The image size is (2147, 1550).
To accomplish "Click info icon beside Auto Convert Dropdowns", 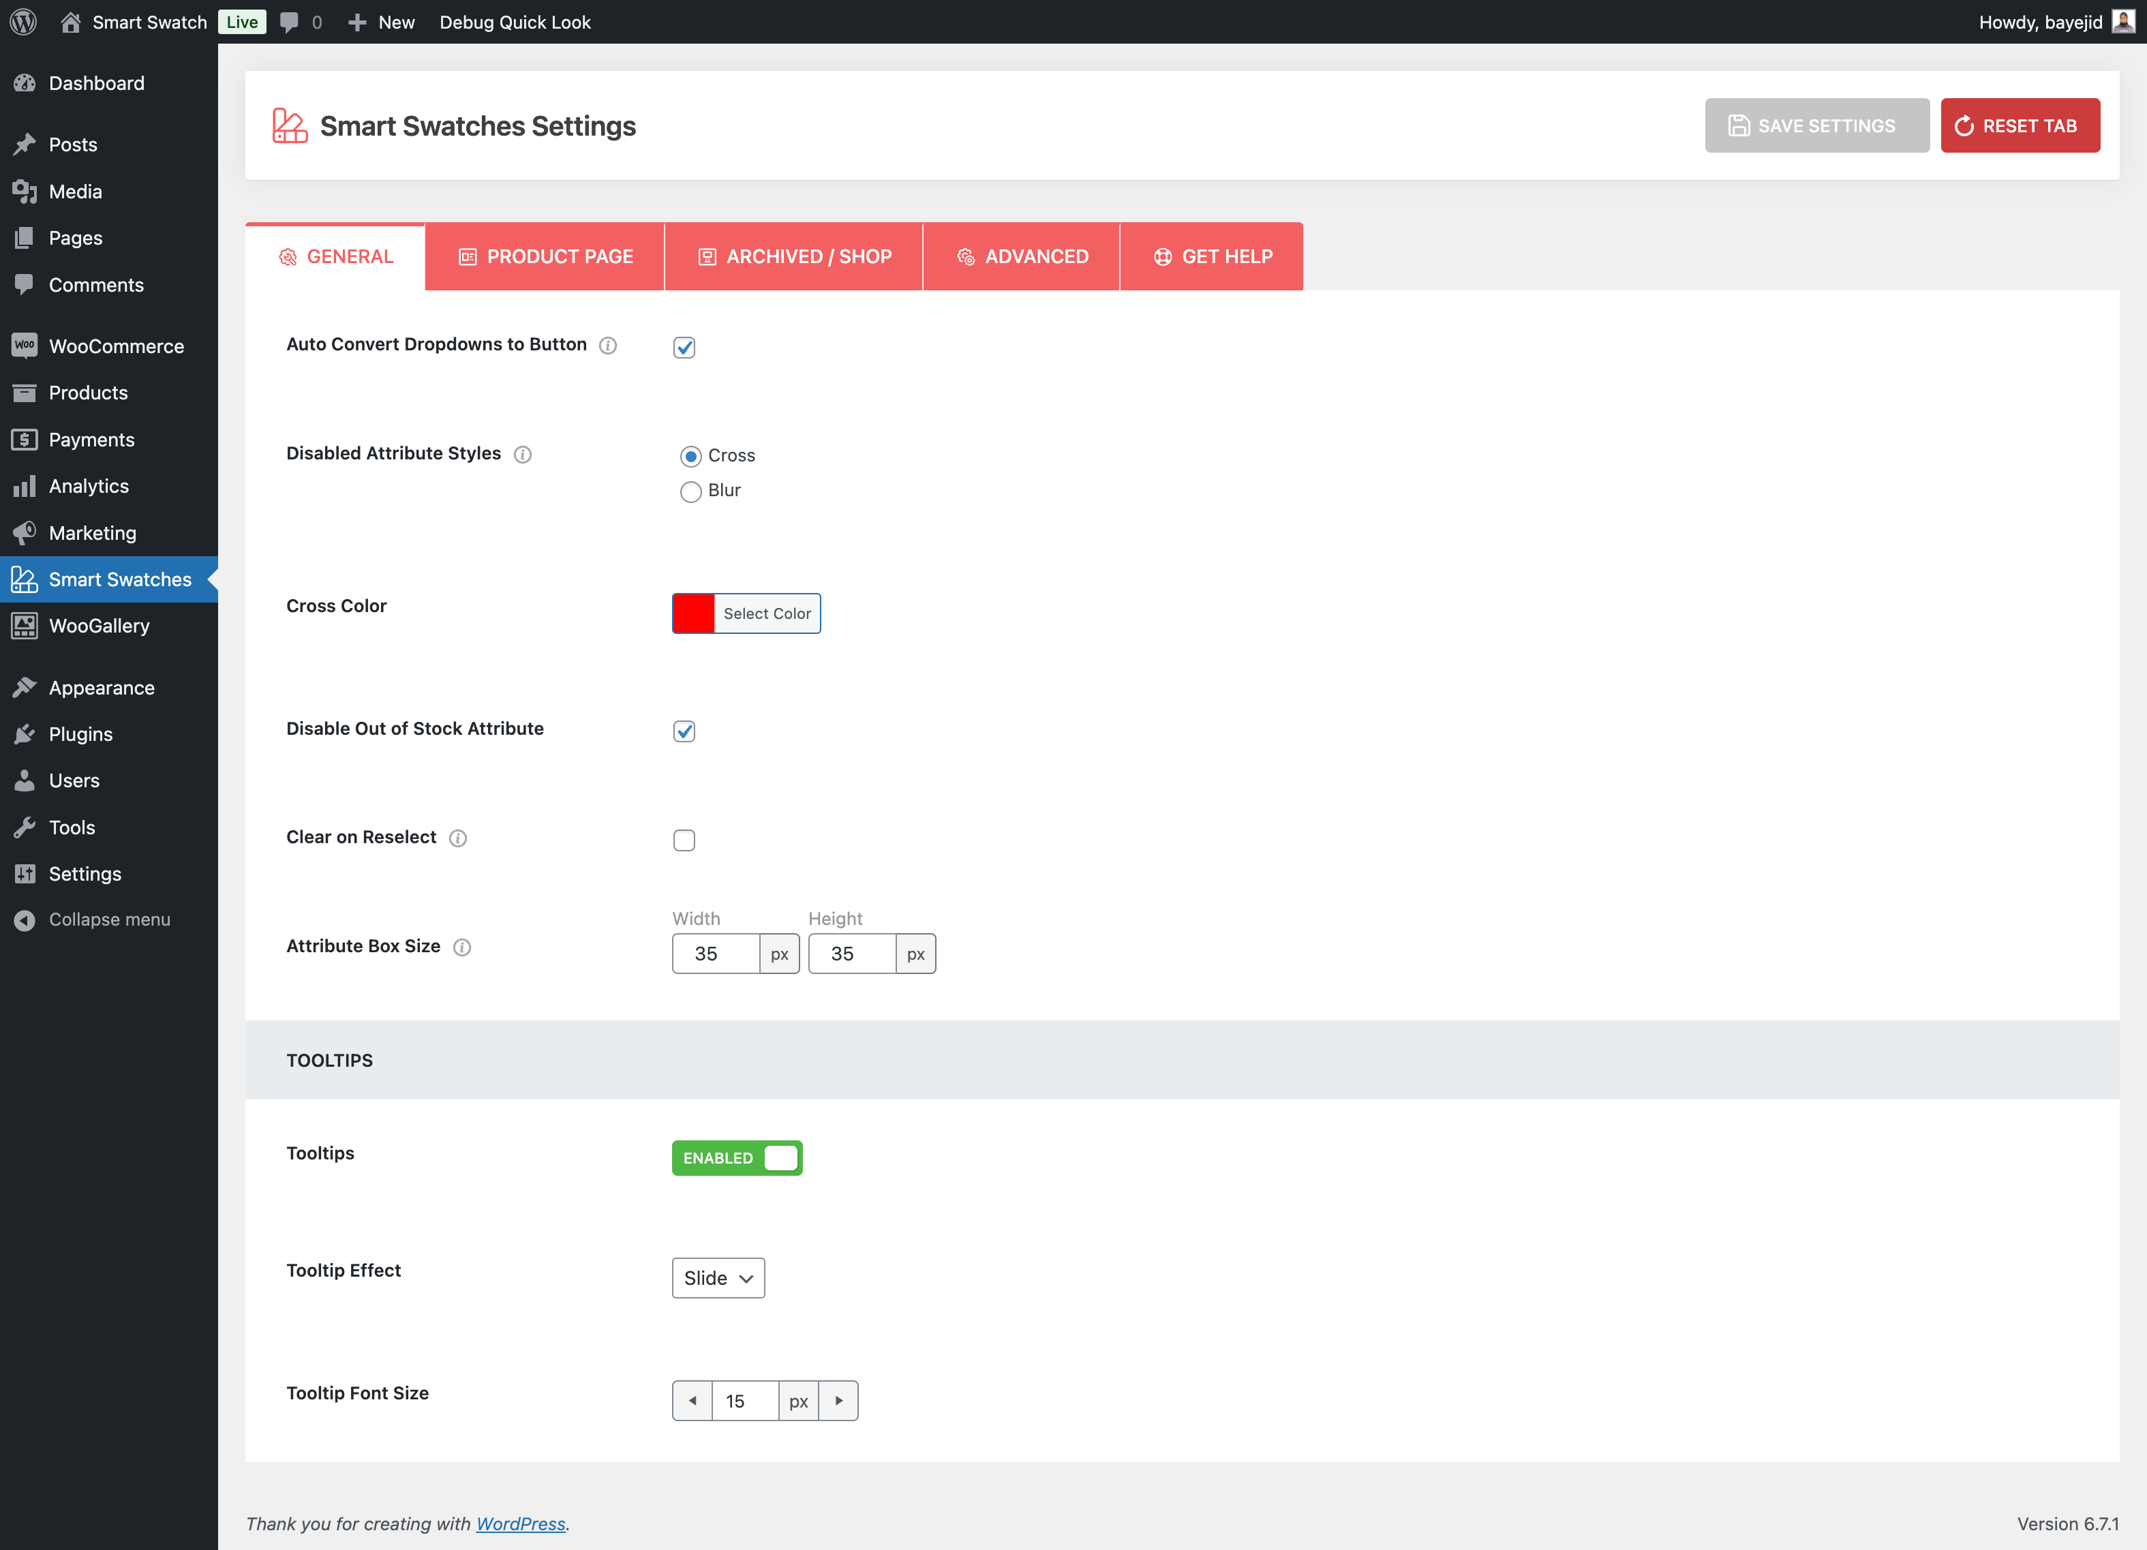I will coord(609,346).
